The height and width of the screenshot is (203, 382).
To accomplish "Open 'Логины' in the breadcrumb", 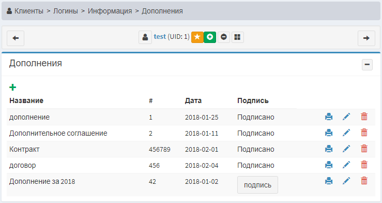I will click(x=66, y=11).
